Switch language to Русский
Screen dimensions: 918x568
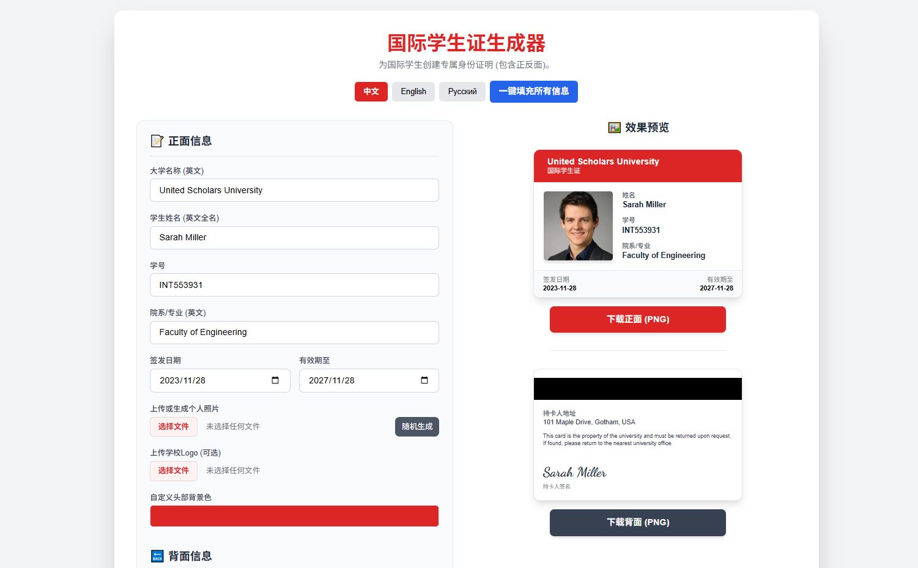(462, 92)
